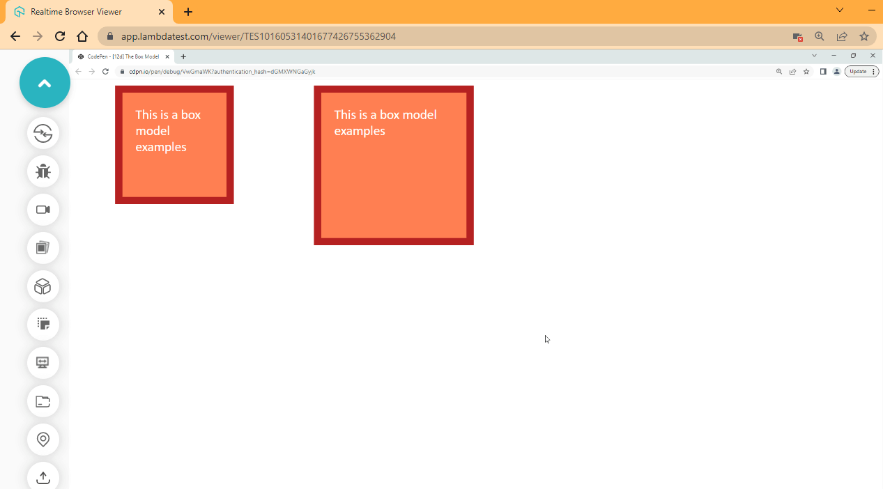Open display resolution settings via the monitor icon

coord(43,363)
